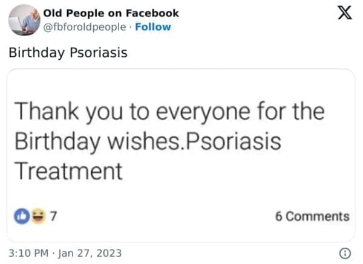Open the info icon beside the timestamp
This screenshot has width=363, height=264.
[x=344, y=252]
